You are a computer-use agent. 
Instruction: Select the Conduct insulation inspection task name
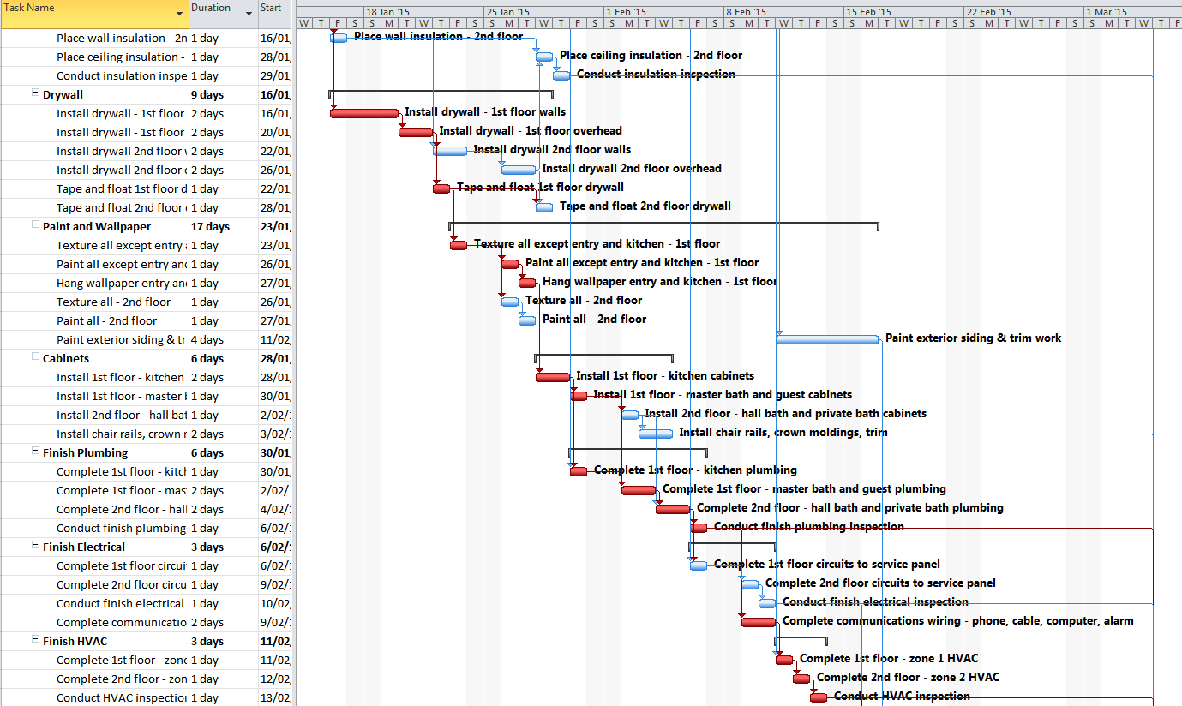click(120, 75)
